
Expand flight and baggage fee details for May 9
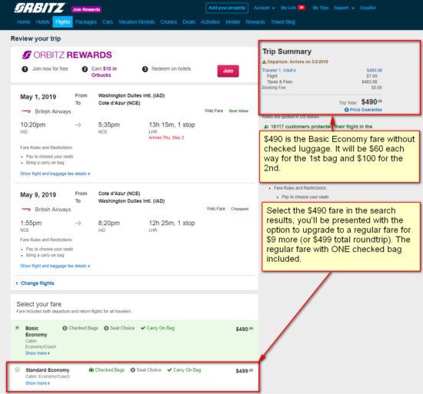tap(55, 266)
